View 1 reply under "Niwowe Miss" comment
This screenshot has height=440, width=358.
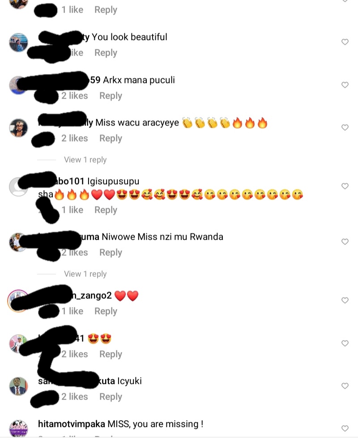click(85, 274)
